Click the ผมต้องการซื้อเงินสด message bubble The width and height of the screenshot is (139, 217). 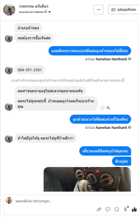pyautogui.click(x=34, y=38)
